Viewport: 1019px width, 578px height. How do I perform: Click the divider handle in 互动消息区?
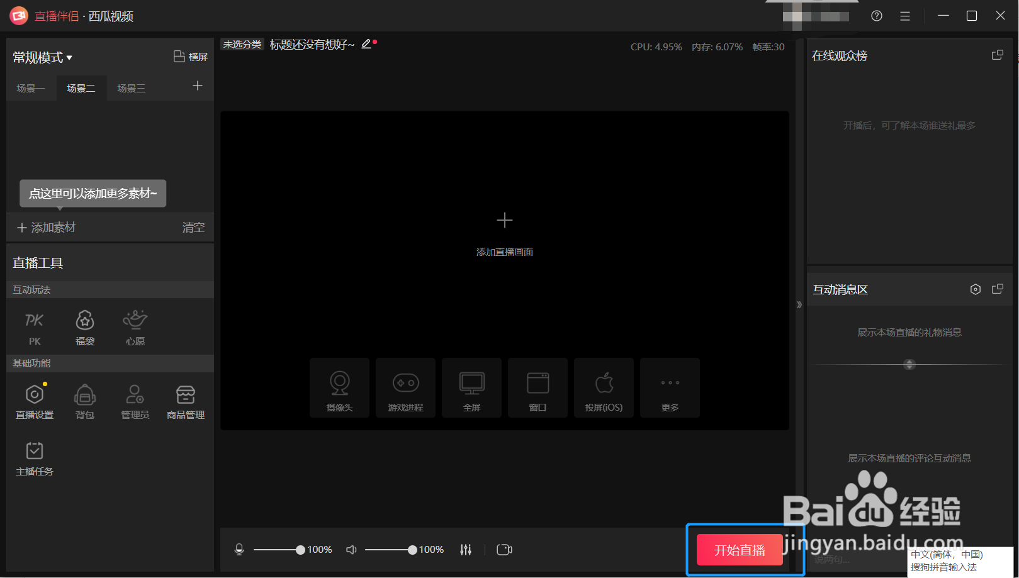coord(909,364)
